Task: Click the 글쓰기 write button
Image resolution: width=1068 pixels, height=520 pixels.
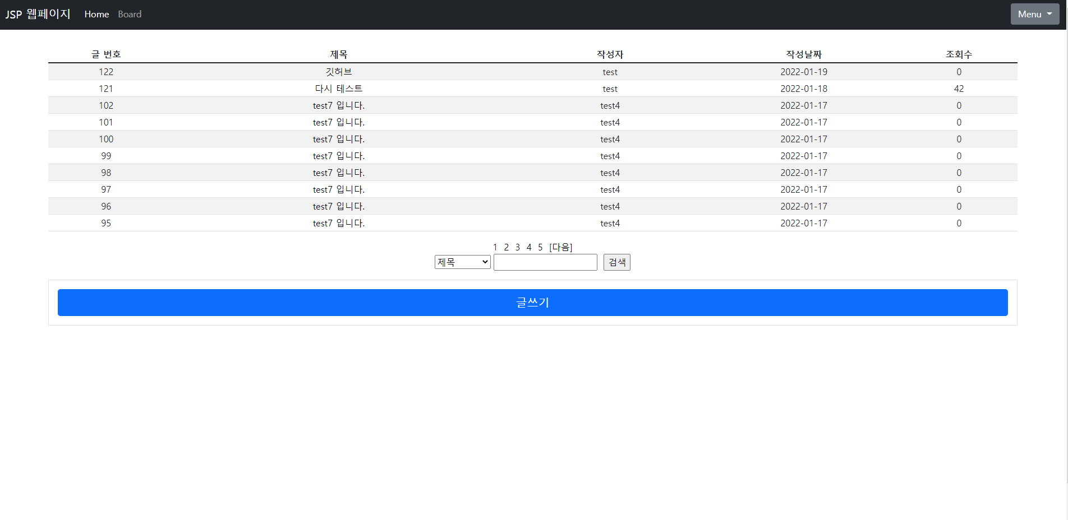Action: click(532, 303)
